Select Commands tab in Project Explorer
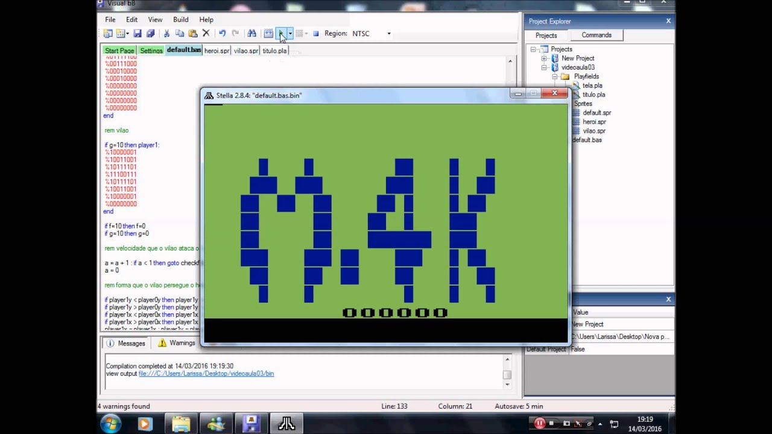Image resolution: width=772 pixels, height=434 pixels. (596, 35)
